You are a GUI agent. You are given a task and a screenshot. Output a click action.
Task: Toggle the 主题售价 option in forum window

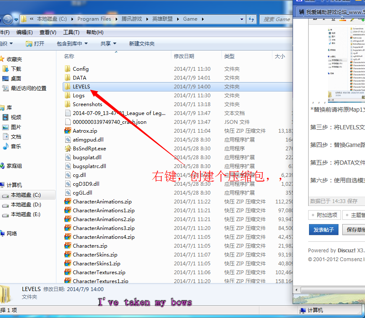pyautogui.click(x=354, y=215)
